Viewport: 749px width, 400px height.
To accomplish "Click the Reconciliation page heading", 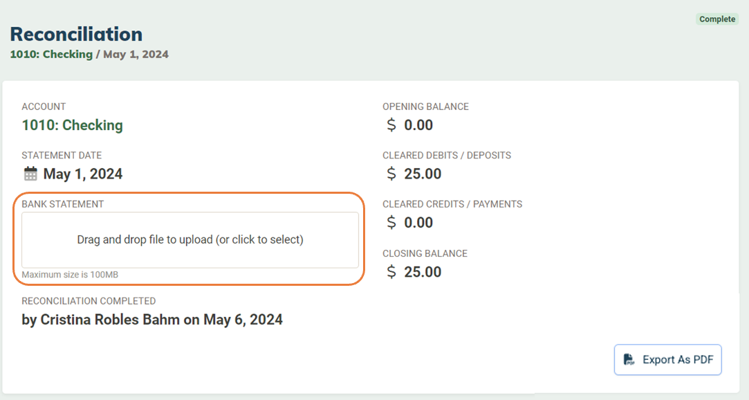I will coord(77,34).
